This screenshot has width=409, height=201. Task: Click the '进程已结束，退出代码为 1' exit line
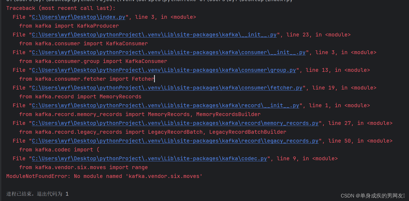37,194
